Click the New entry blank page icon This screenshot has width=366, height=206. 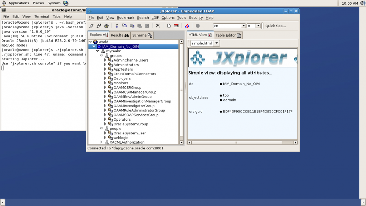169,26
